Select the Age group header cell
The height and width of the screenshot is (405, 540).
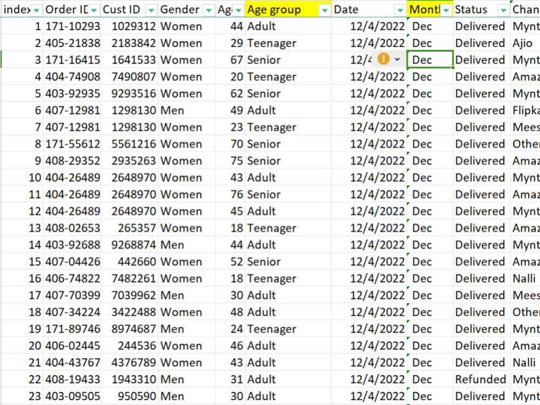pyautogui.click(x=288, y=9)
